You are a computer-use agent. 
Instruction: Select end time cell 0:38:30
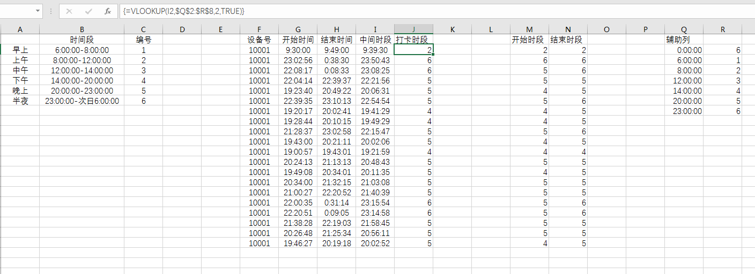[336, 60]
